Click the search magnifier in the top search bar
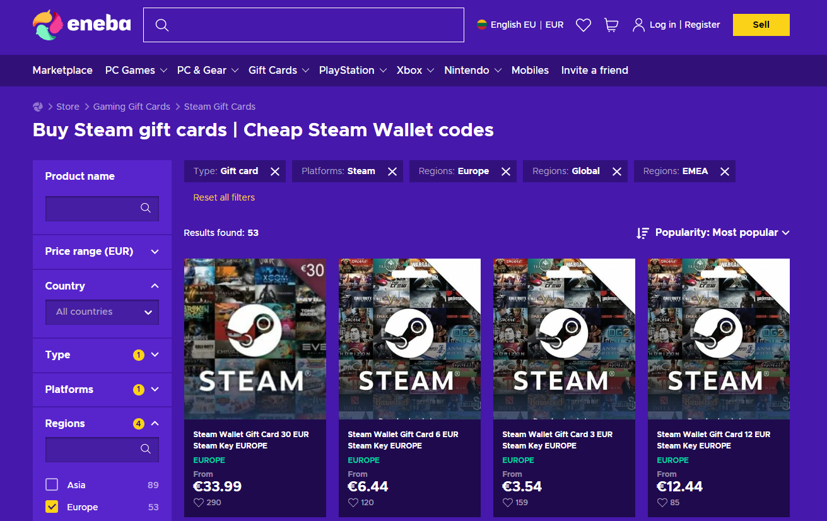 point(162,25)
